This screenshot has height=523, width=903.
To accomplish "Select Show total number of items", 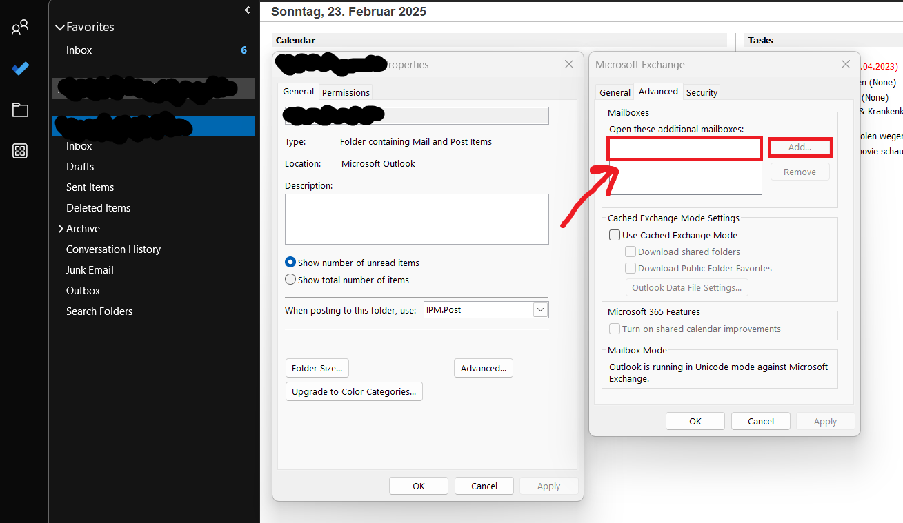I will [290, 279].
